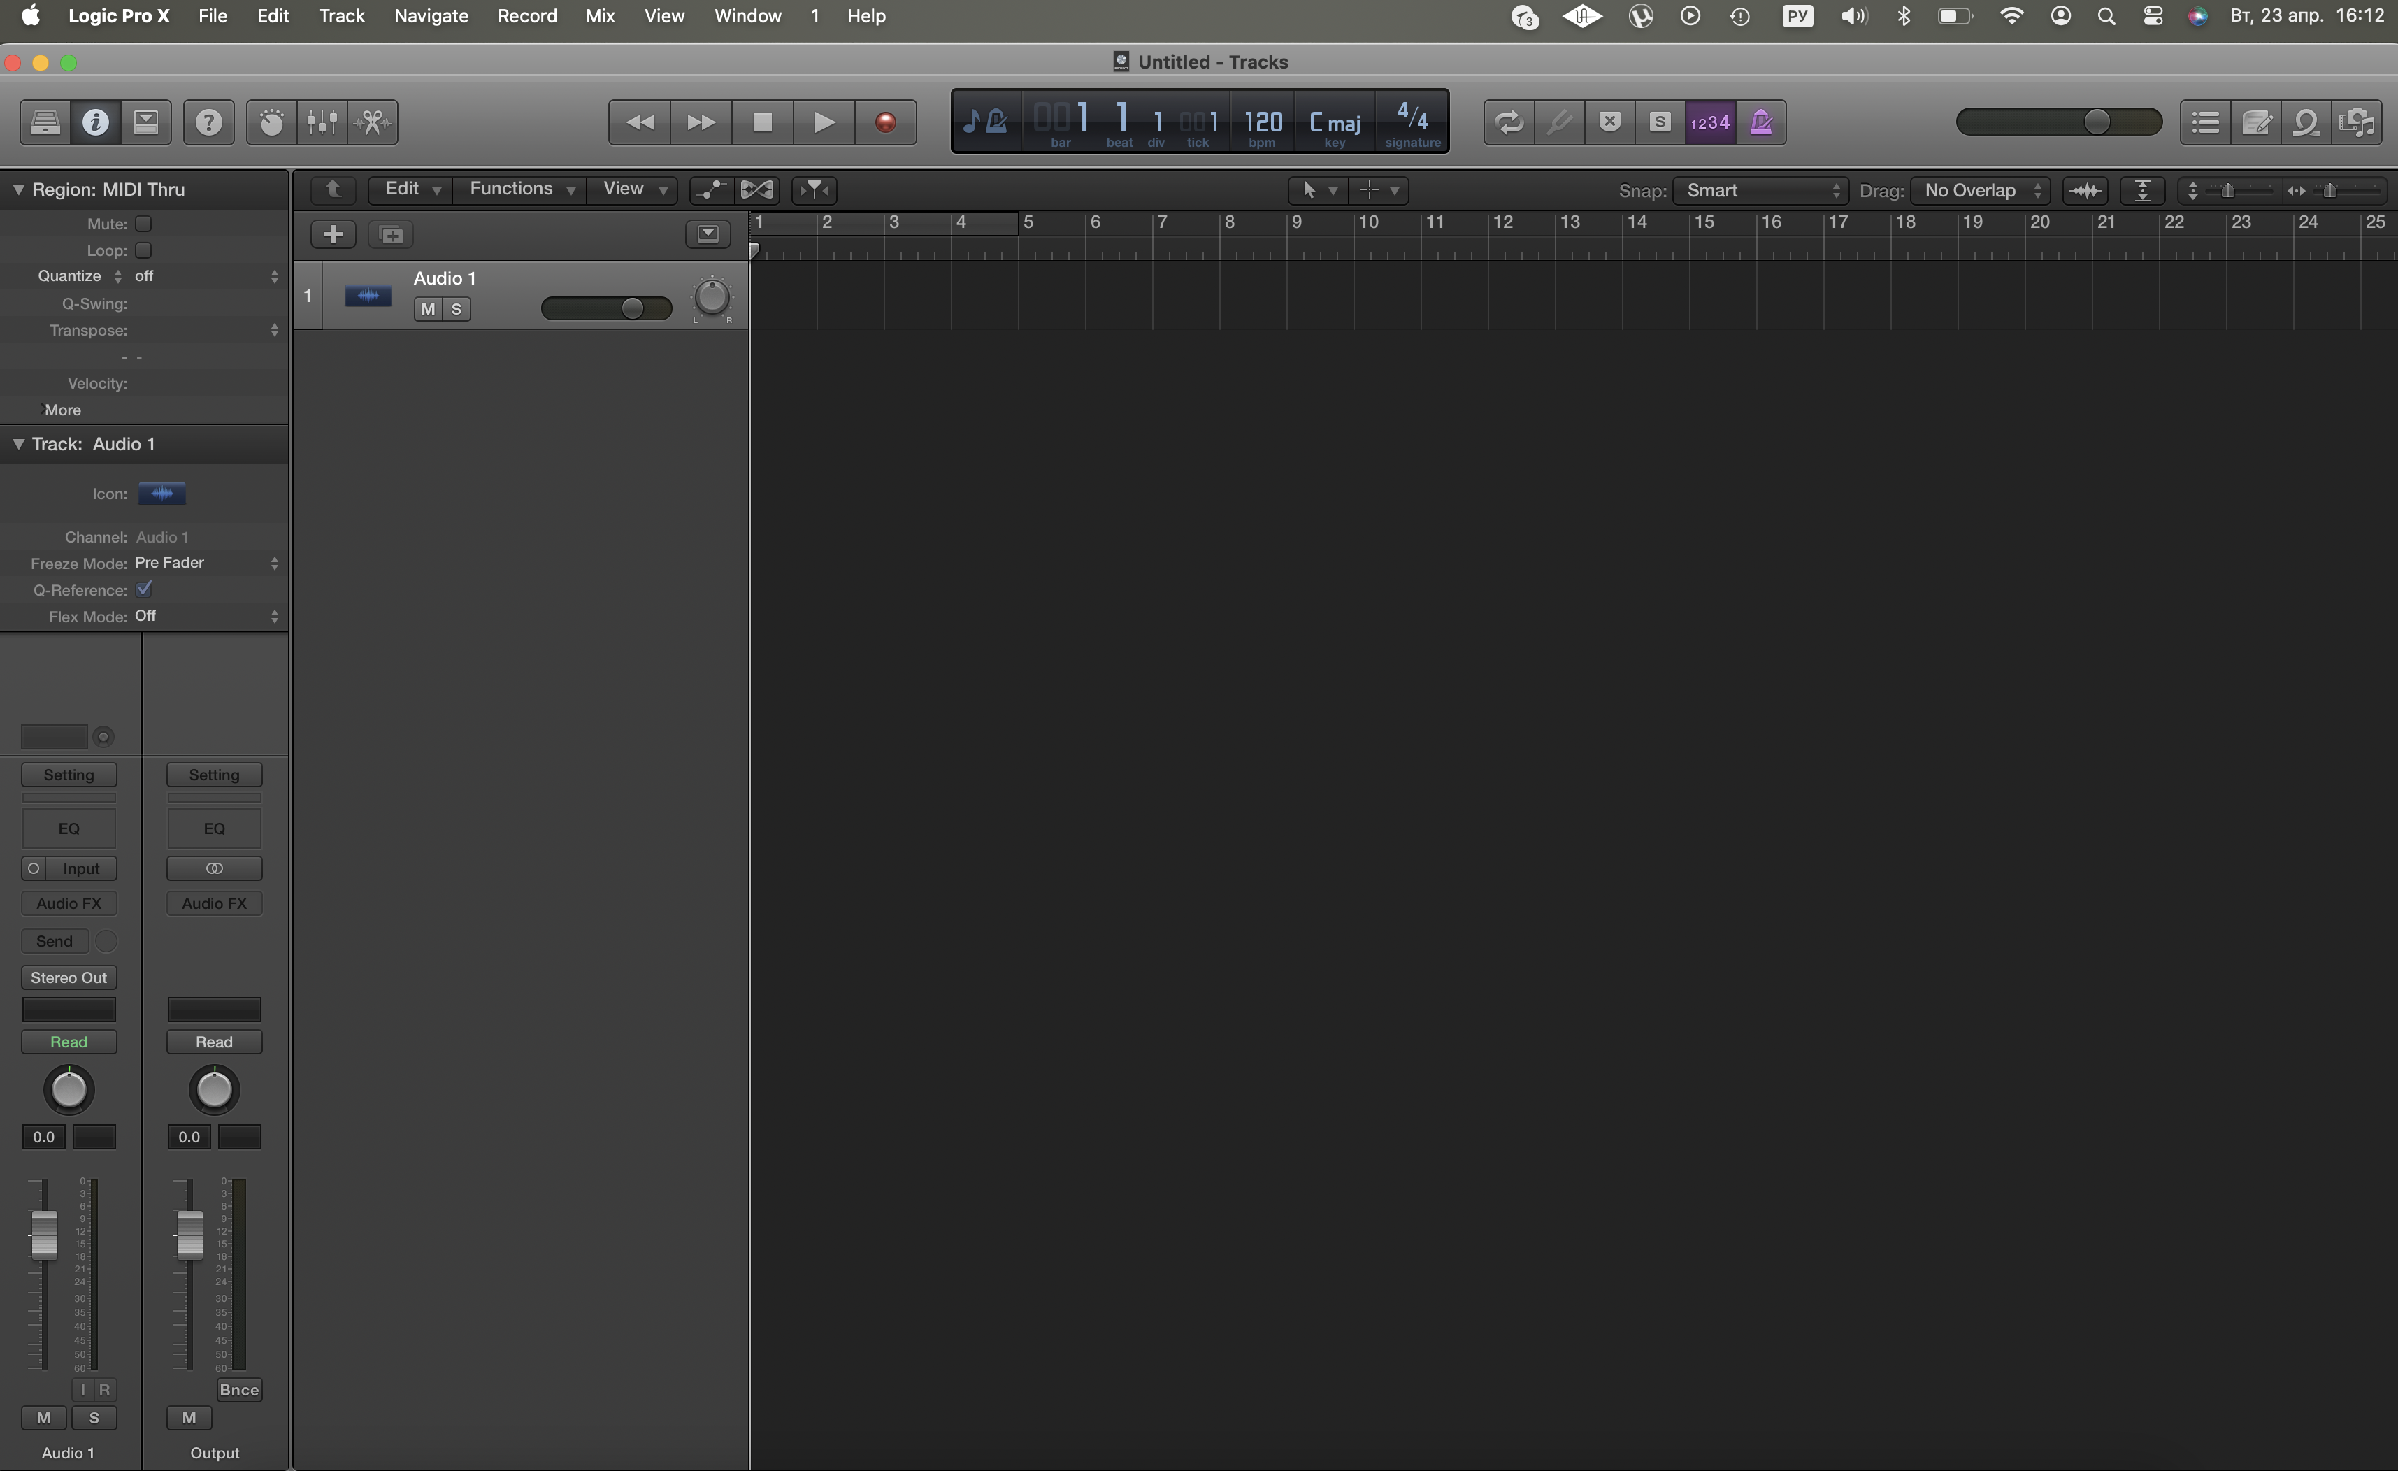The width and height of the screenshot is (2398, 1471).
Task: Click the Stereo Out output button
Action: click(68, 977)
